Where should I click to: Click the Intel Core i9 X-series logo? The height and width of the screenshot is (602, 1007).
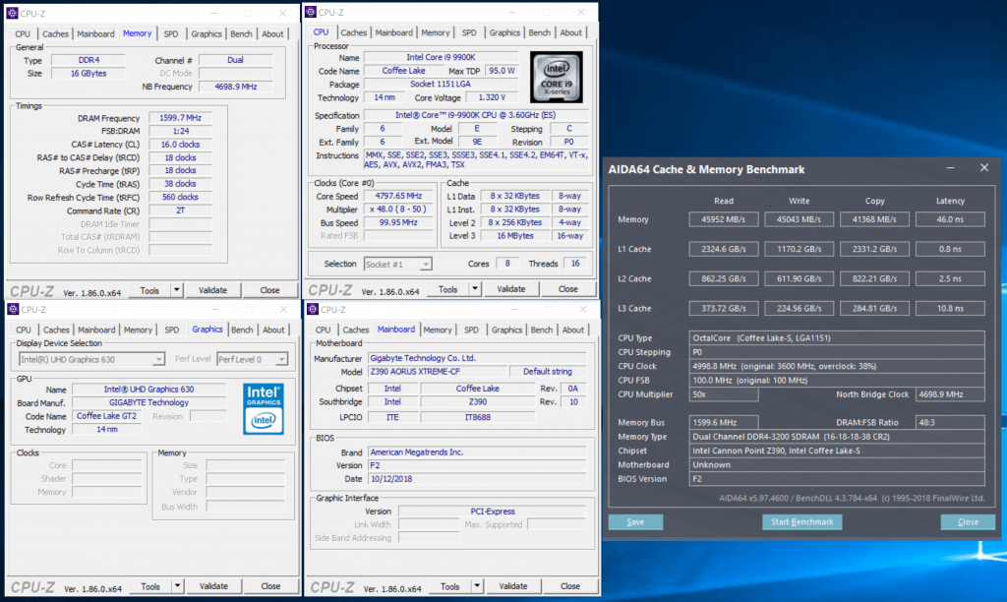tap(557, 77)
